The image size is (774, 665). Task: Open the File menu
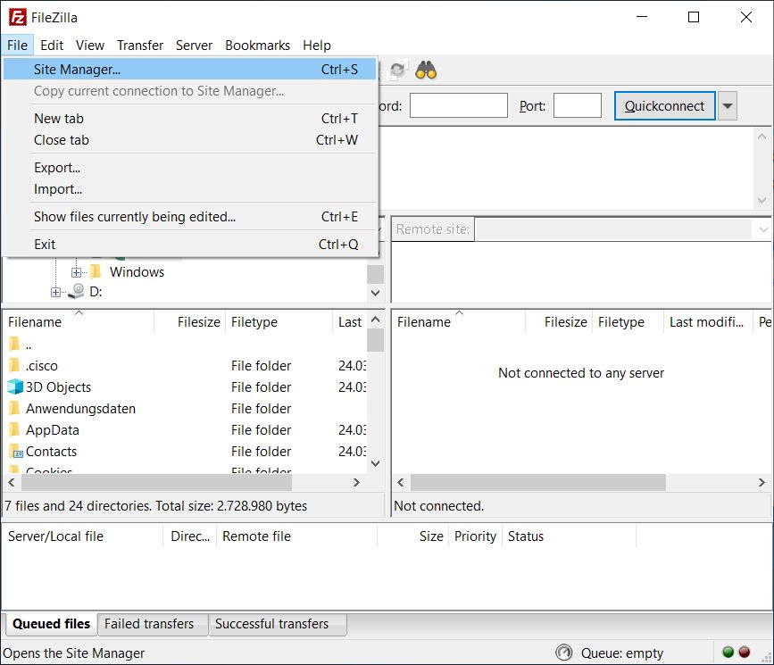tap(17, 46)
